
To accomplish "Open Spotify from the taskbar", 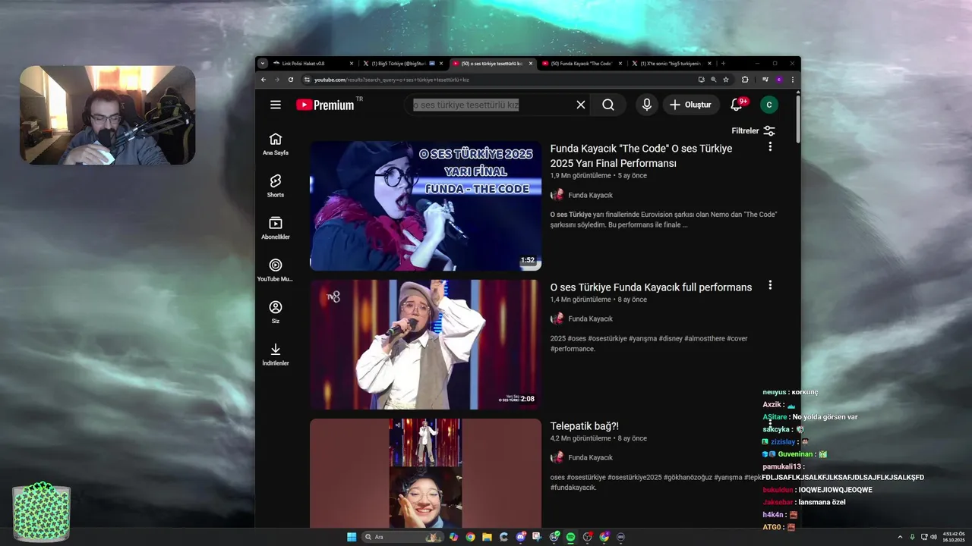I will tap(571, 537).
